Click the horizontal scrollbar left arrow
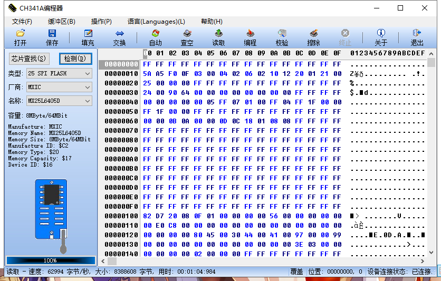The width and height of the screenshot is (441, 281). pos(103,261)
